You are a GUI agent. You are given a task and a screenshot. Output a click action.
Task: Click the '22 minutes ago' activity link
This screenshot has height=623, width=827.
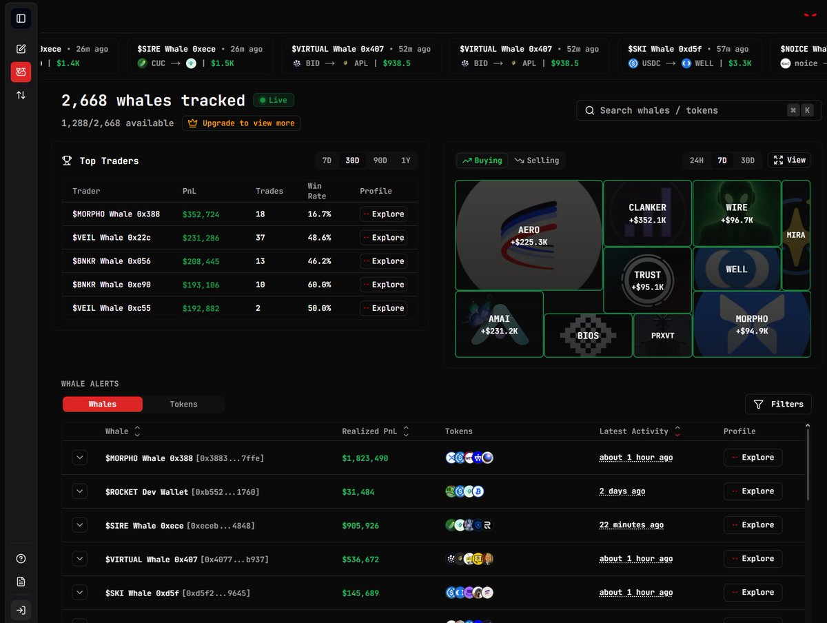631,525
